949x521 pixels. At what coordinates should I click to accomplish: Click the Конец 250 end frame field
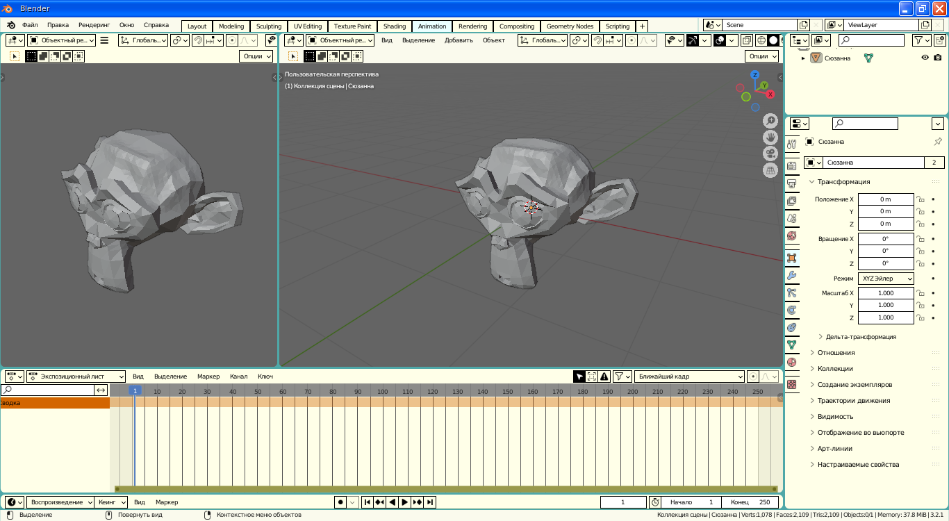coord(750,502)
